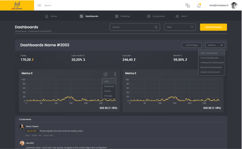
Task: Click the Lake Bell author name
Action: click(x=30, y=143)
